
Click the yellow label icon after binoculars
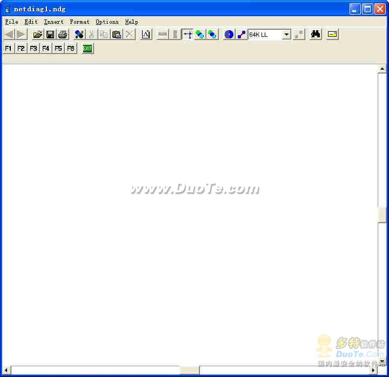click(332, 35)
